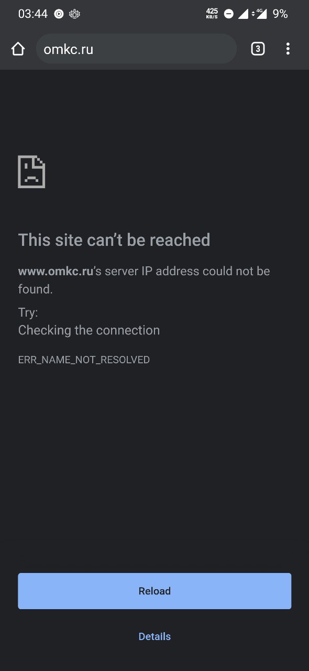Tap the Home icon in browser toolbar
309x671 pixels.
click(18, 49)
